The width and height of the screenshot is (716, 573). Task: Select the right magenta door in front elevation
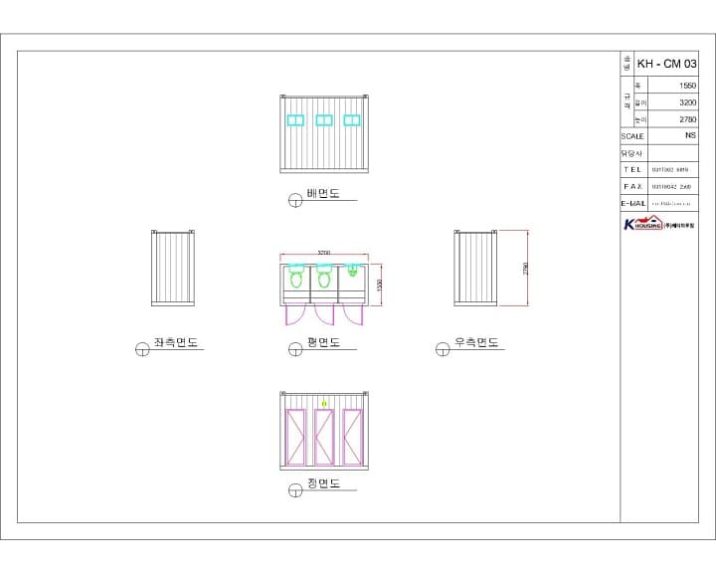[x=352, y=438]
